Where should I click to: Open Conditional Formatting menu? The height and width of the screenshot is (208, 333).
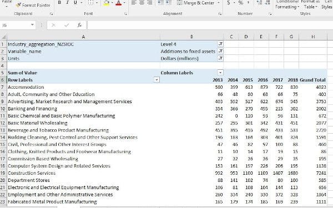coord(287,4)
